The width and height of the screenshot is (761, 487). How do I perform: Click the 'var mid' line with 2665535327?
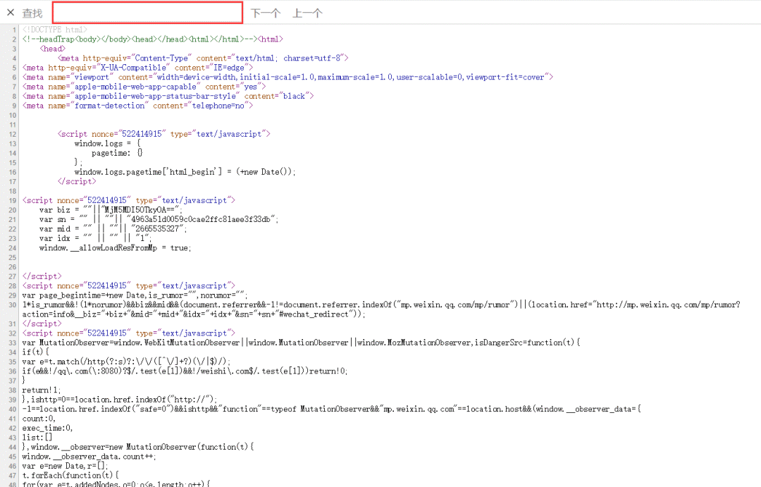click(113, 228)
